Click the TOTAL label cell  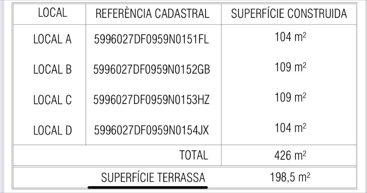coord(194,155)
